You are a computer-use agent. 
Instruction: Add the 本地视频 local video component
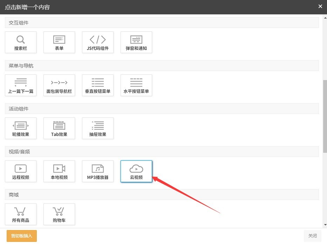click(x=59, y=171)
